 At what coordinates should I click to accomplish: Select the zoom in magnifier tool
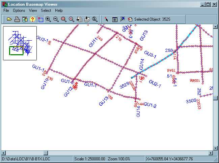[48, 19]
